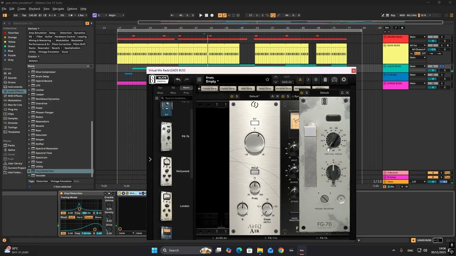Remove the AirEQ Air module with its X
Image resolution: width=456 pixels, height=256 pixels.
point(278,96)
